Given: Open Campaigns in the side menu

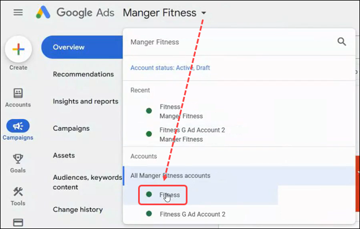Looking at the screenshot, I should pyautogui.click(x=71, y=128).
